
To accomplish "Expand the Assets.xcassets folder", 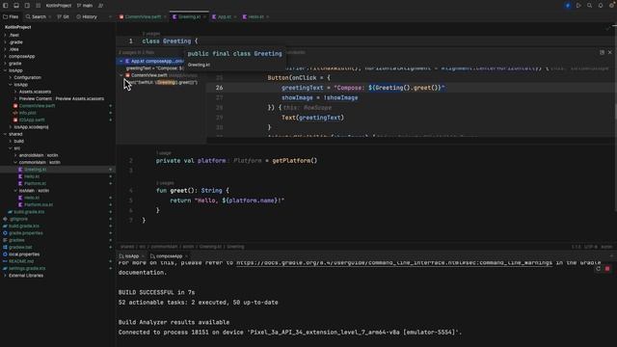I will [15, 92].
